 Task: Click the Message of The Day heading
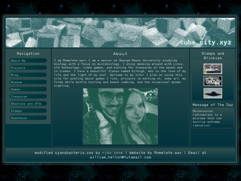(x=213, y=105)
